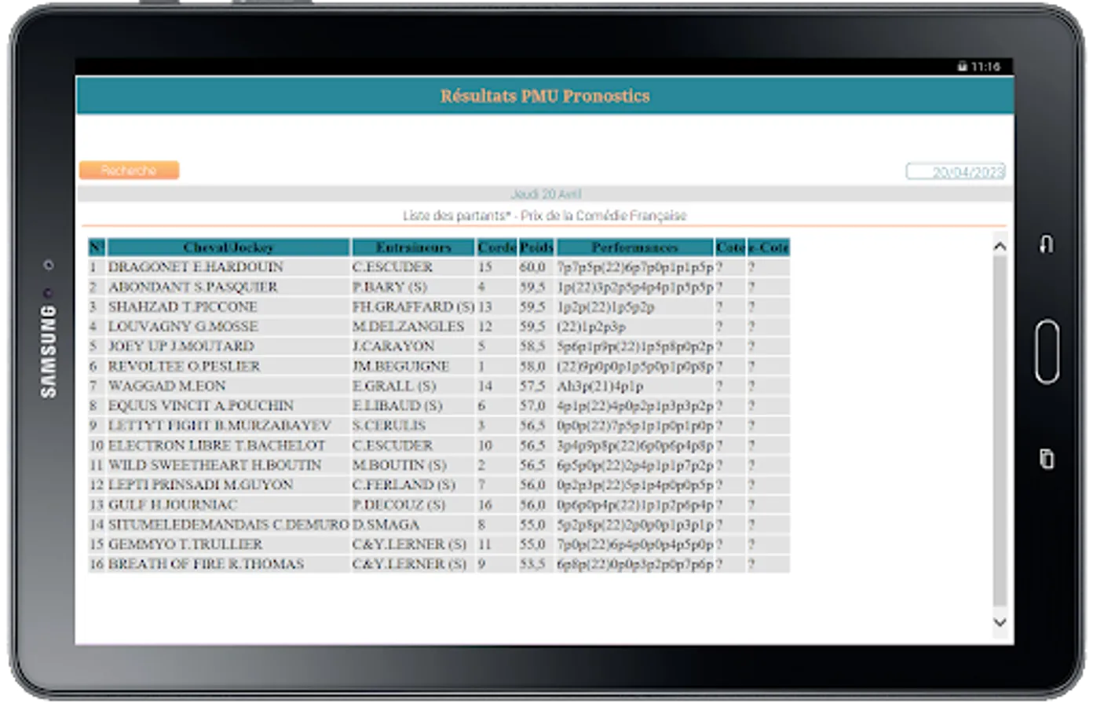Image resolution: width=1093 pixels, height=707 pixels.
Task: Select row REVOLTEE O.PESLIER
Action: click(x=439, y=366)
